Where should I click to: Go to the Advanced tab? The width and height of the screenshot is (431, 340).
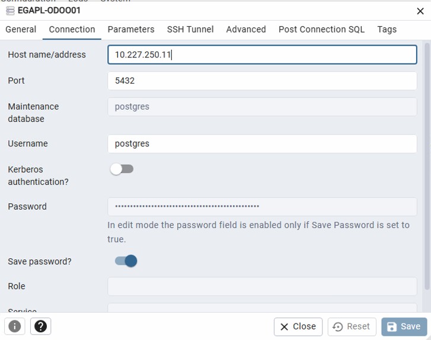click(246, 29)
